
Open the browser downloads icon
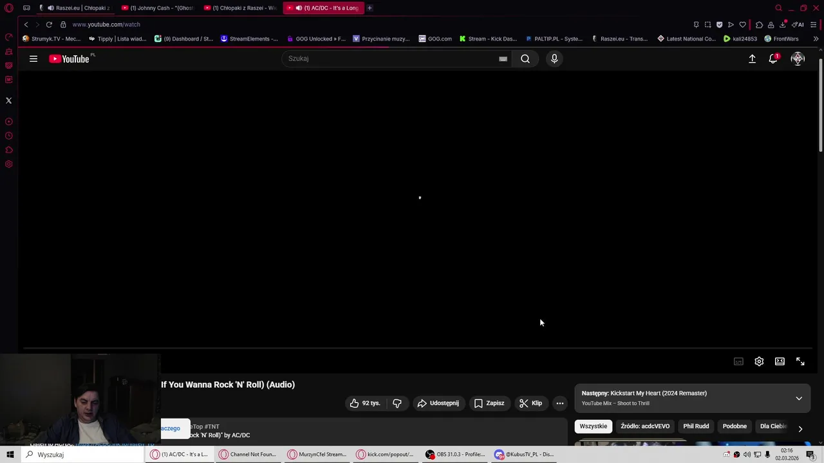[782, 24]
